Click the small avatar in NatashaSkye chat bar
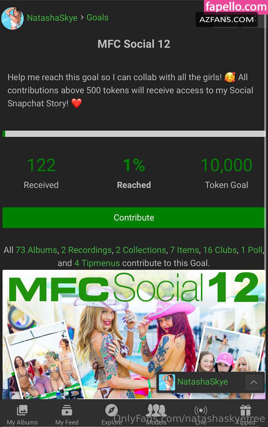Screen dimensions: 268x427 tap(167, 382)
